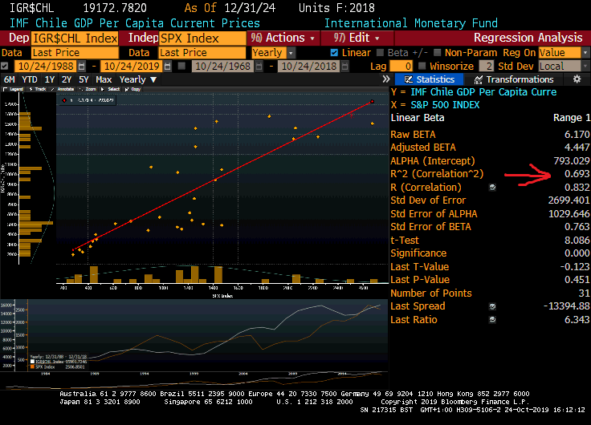Image resolution: width=591 pixels, height=425 pixels.
Task: Click the 10/24/2019 end date field
Action: 132,67
